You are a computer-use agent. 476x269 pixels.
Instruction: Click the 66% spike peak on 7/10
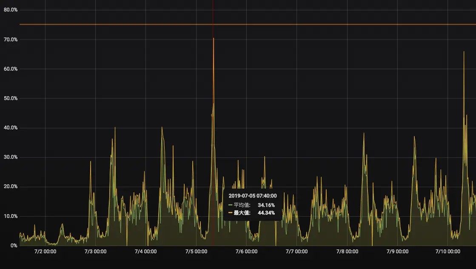(464, 52)
